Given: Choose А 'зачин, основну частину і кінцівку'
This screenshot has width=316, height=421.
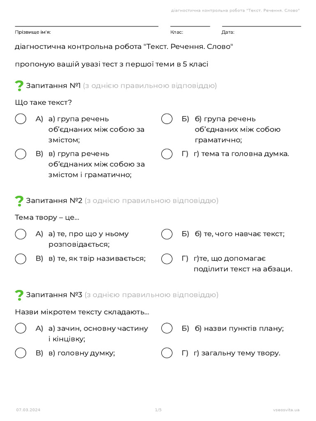Looking at the screenshot, I should [21, 328].
